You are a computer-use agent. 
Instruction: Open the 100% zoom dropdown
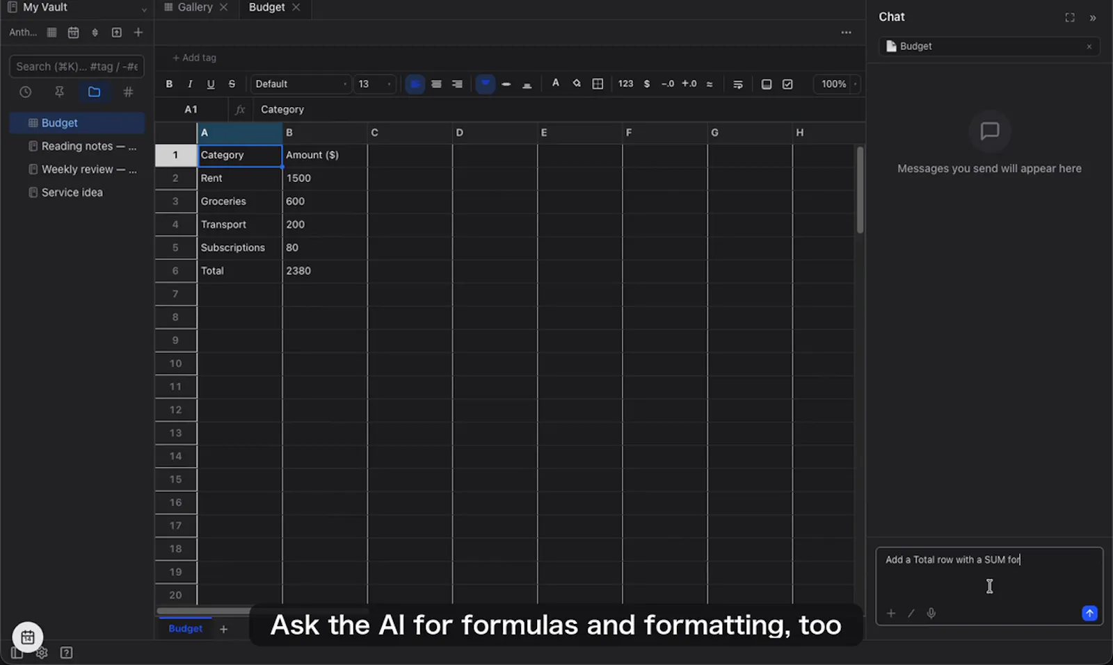tap(838, 84)
